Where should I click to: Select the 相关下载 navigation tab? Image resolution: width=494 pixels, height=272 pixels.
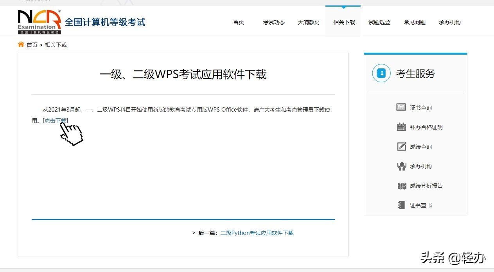(344, 22)
